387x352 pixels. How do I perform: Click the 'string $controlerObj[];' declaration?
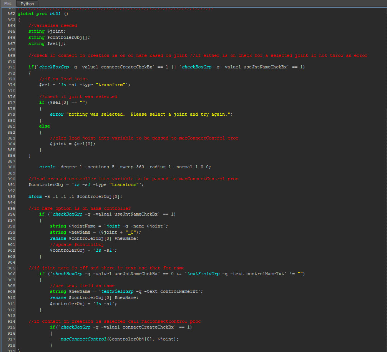(59, 37)
